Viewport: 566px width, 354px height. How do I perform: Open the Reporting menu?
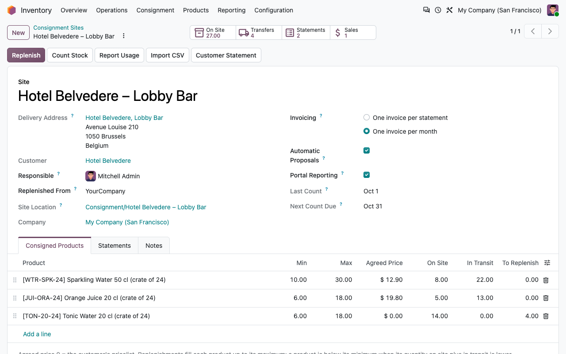pyautogui.click(x=232, y=10)
